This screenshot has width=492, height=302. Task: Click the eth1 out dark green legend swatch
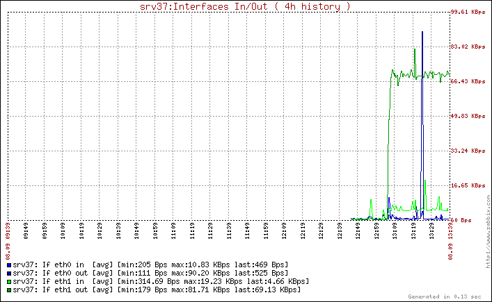point(9,290)
